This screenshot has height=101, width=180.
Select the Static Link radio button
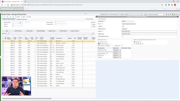[x=98, y=42]
